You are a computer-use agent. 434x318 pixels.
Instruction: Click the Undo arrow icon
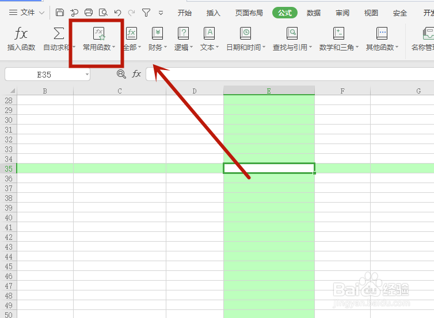tap(117, 13)
